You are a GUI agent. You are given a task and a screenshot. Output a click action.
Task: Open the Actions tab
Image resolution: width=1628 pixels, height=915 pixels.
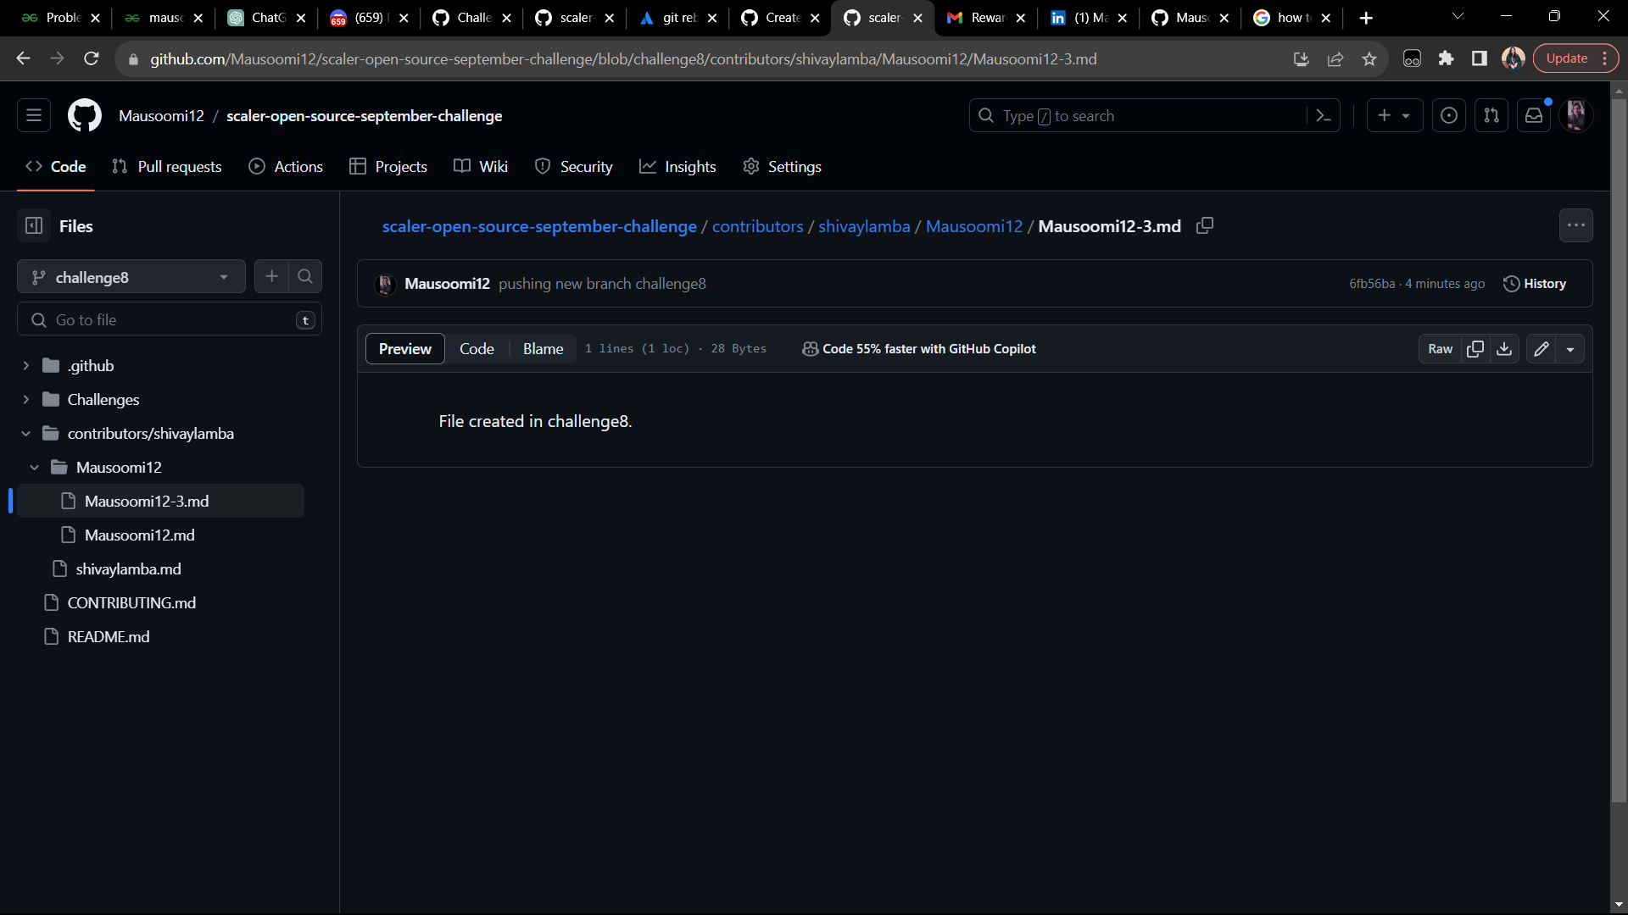click(x=286, y=167)
